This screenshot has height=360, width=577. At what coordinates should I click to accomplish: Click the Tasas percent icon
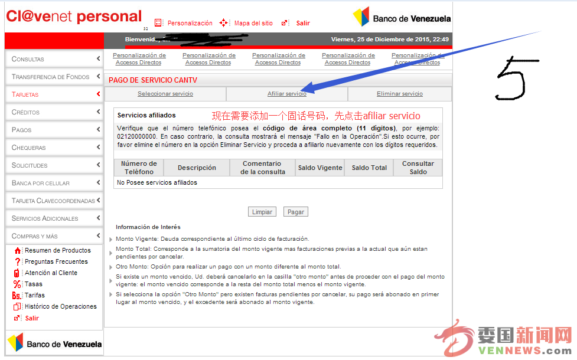[17, 284]
